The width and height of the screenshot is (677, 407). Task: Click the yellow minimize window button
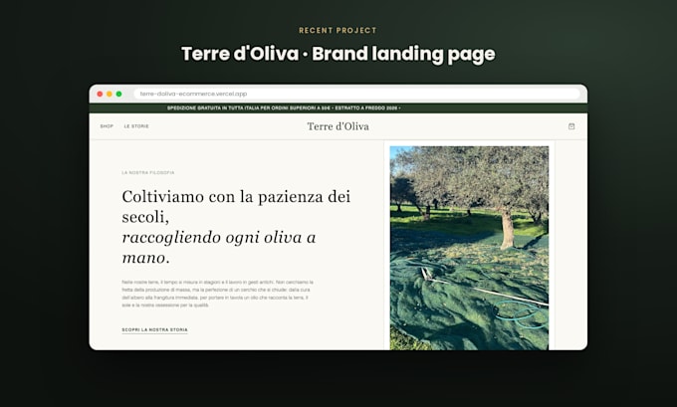[110, 94]
